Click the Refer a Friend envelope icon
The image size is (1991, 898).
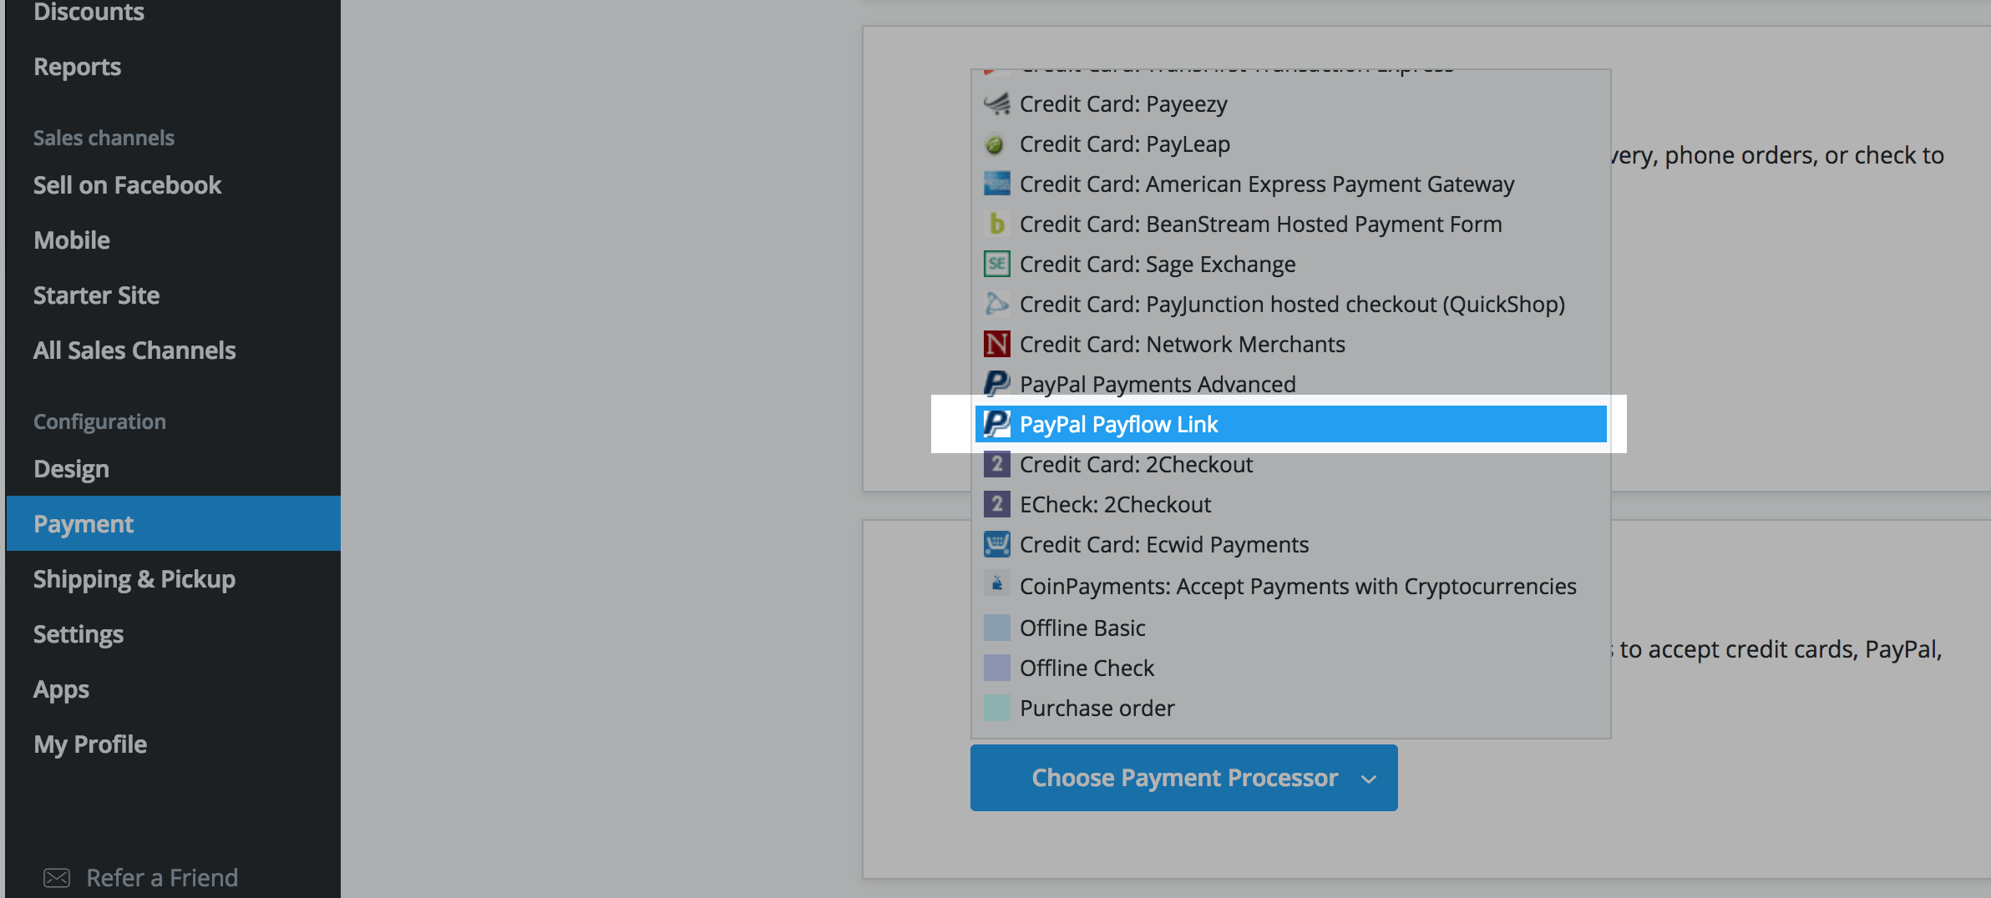57,877
